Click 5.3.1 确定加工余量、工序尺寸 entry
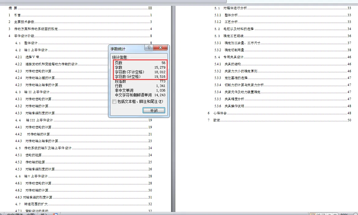The height and width of the screenshot is (215, 358). [x=283, y=43]
